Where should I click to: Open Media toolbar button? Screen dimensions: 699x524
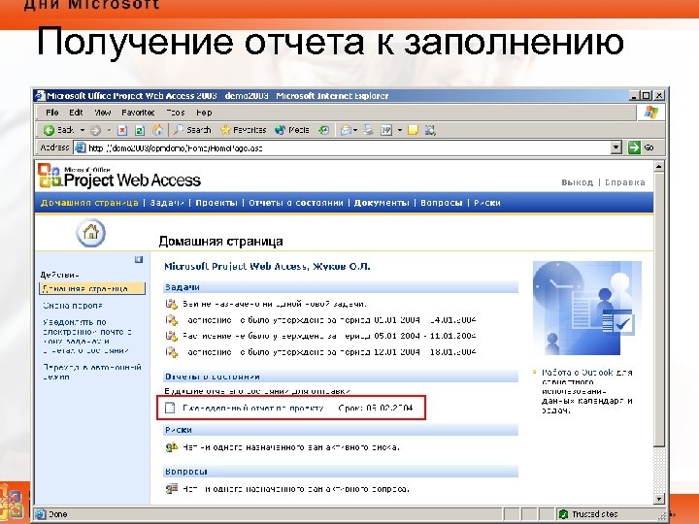pos(292,130)
